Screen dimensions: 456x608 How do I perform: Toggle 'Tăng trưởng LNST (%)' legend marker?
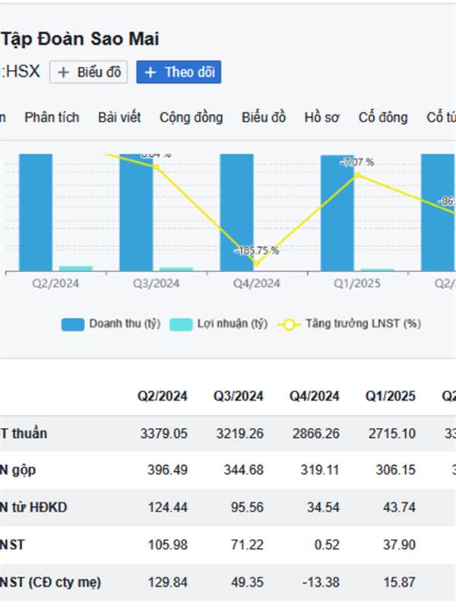point(290,325)
